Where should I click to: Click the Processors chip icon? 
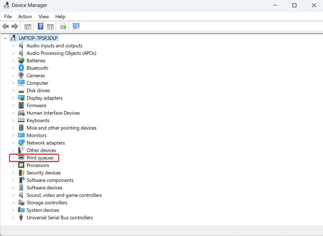21,165
